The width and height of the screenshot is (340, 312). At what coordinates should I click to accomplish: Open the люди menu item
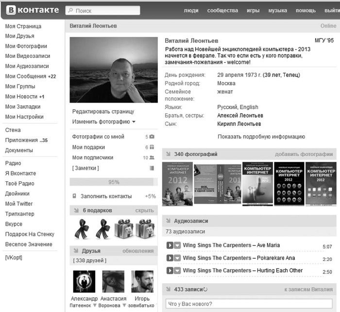[x=191, y=10]
